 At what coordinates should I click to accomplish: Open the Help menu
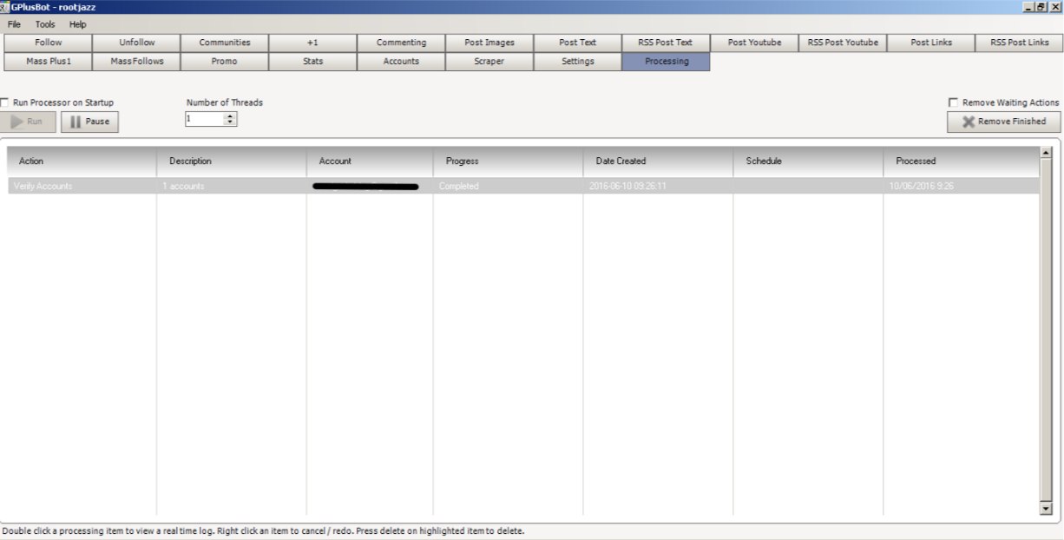click(78, 24)
